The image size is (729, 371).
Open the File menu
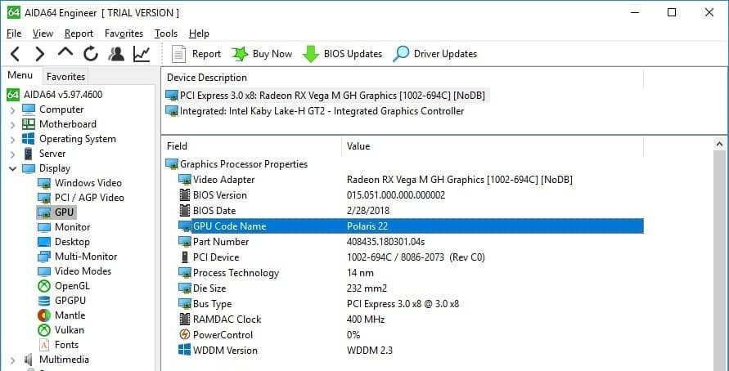click(x=14, y=34)
